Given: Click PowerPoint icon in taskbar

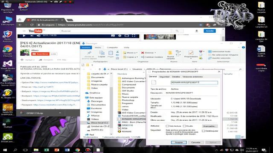Looking at the screenshot, I should 57,150.
